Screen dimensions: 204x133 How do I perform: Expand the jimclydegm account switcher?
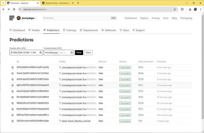(x=36, y=18)
